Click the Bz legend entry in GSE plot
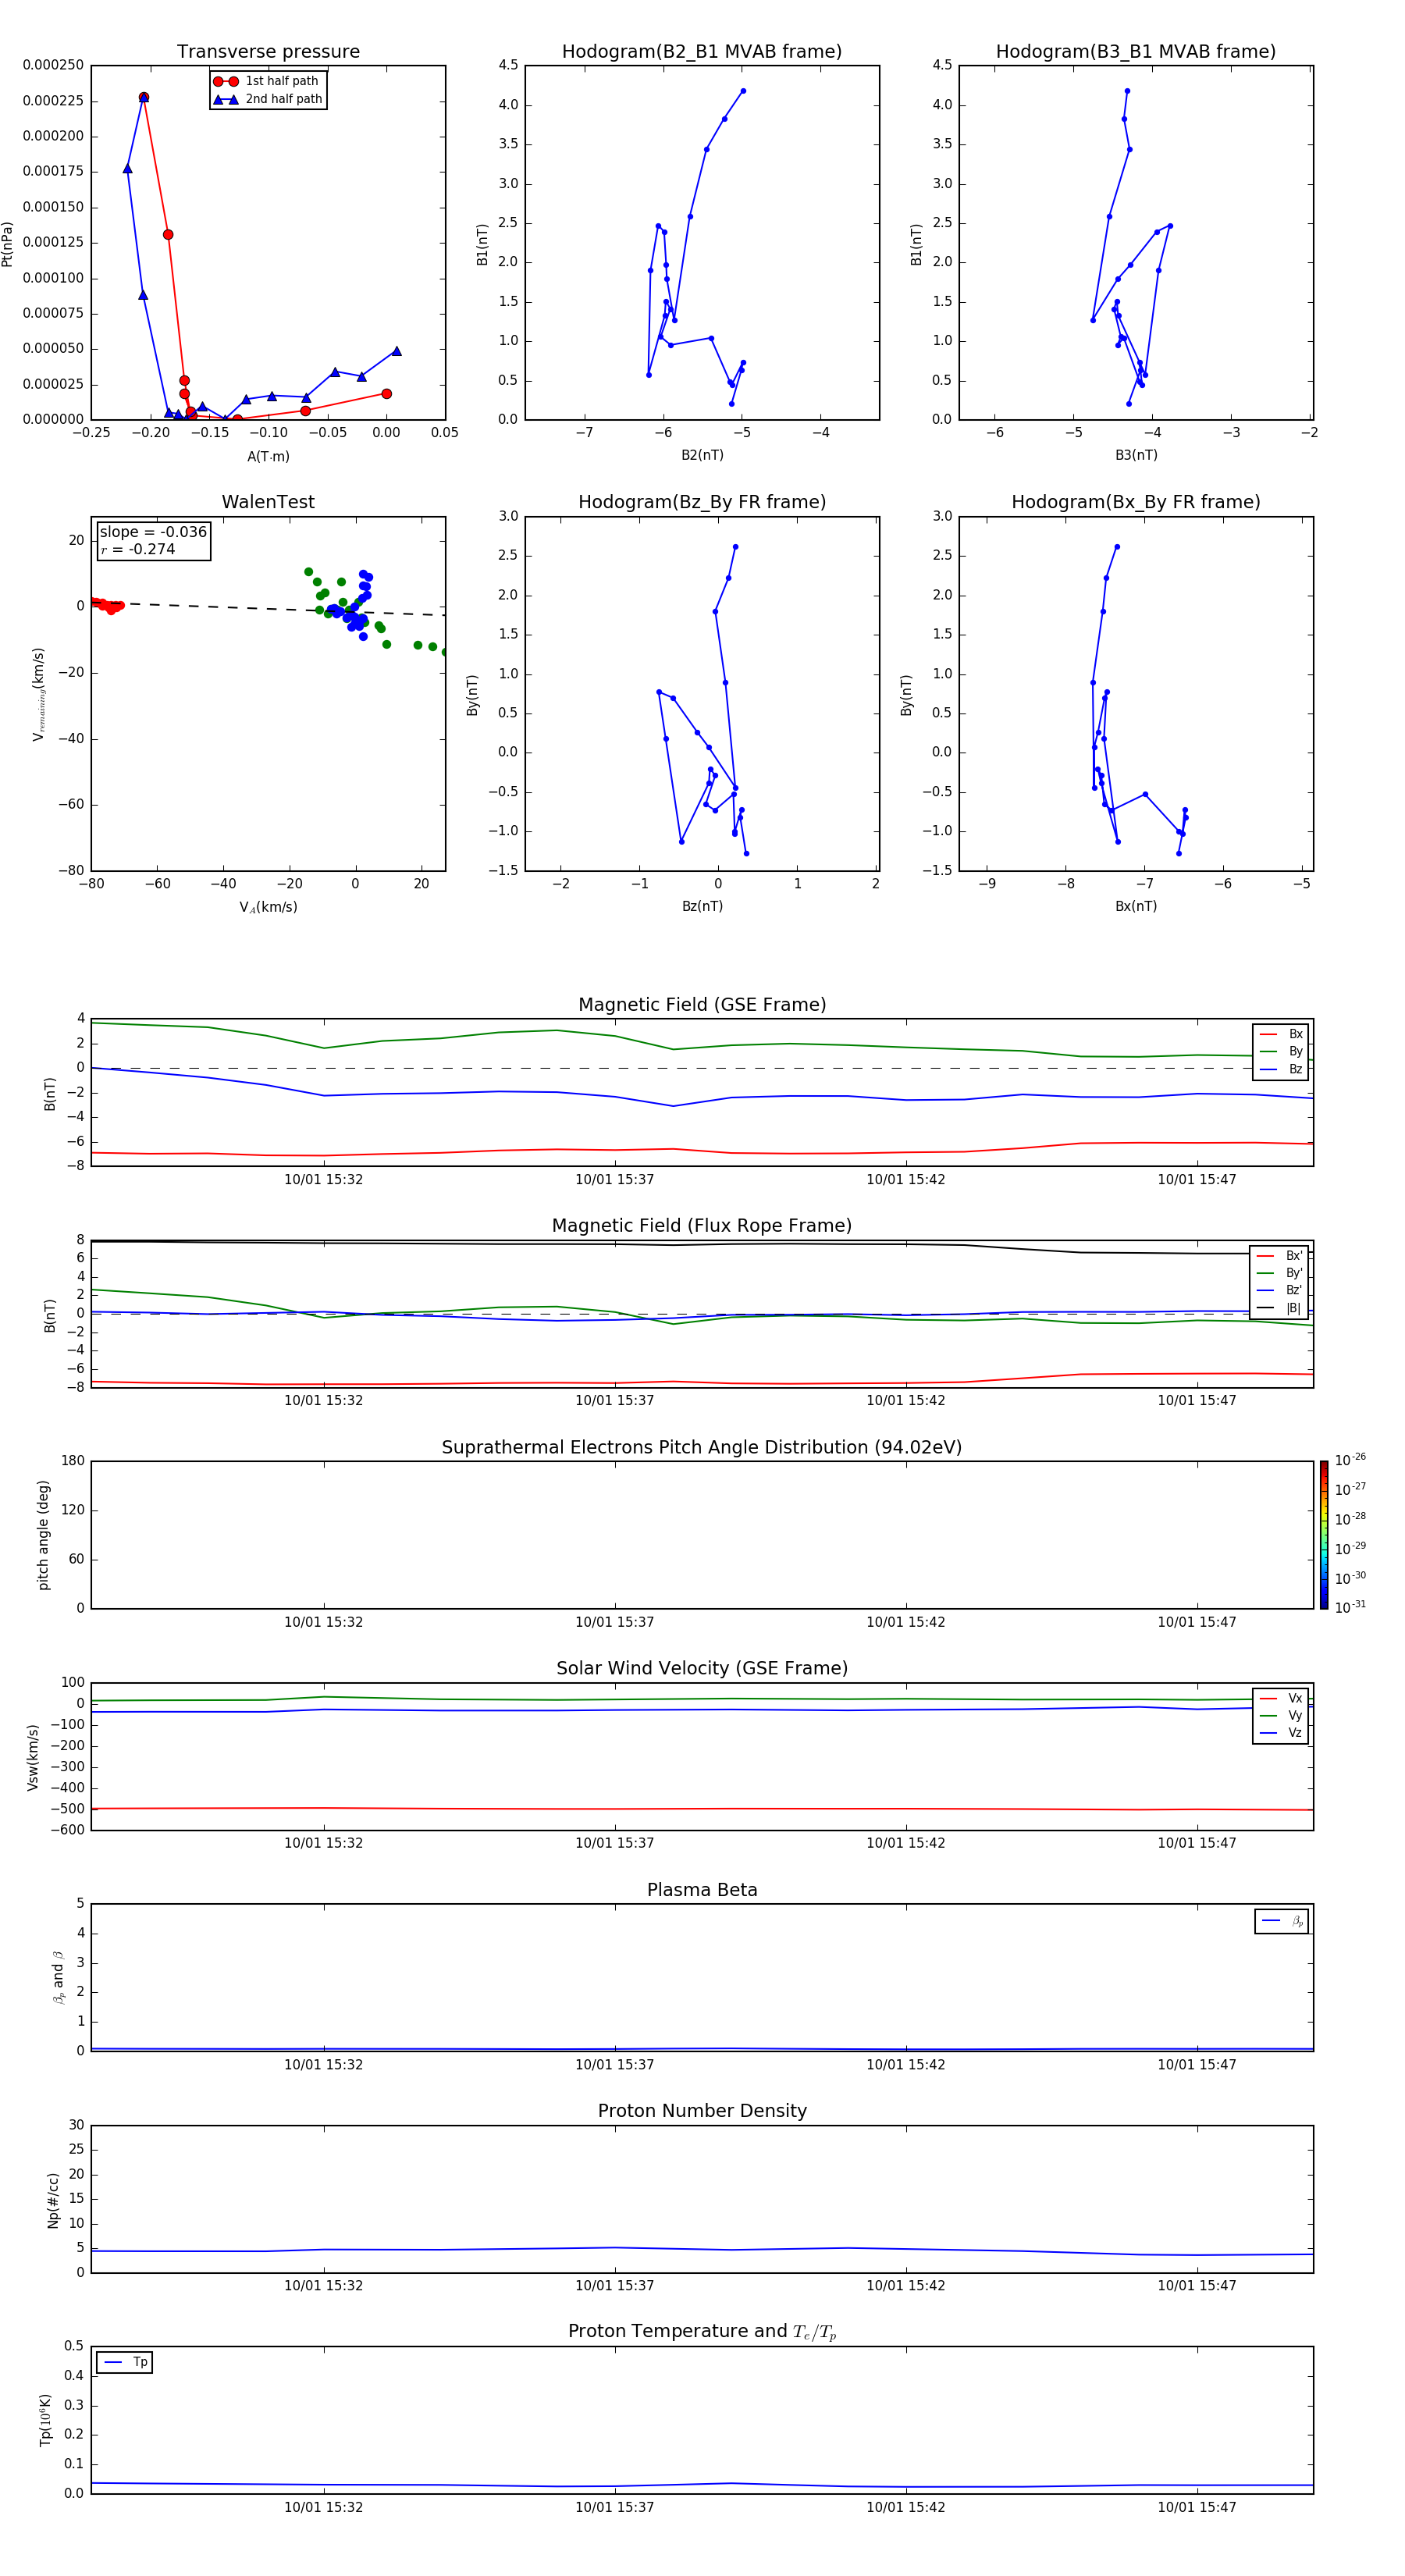The width and height of the screenshot is (1405, 2576). click(x=1281, y=1069)
